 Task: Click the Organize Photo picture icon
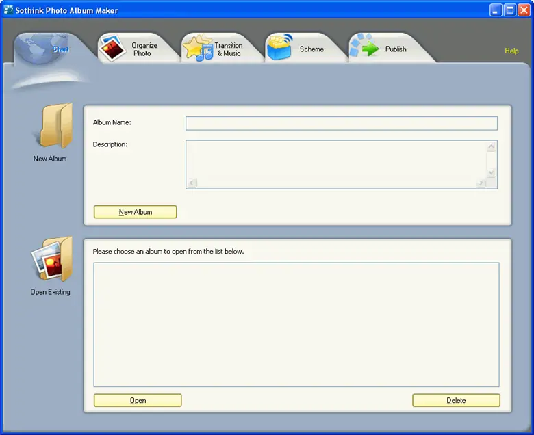point(112,49)
